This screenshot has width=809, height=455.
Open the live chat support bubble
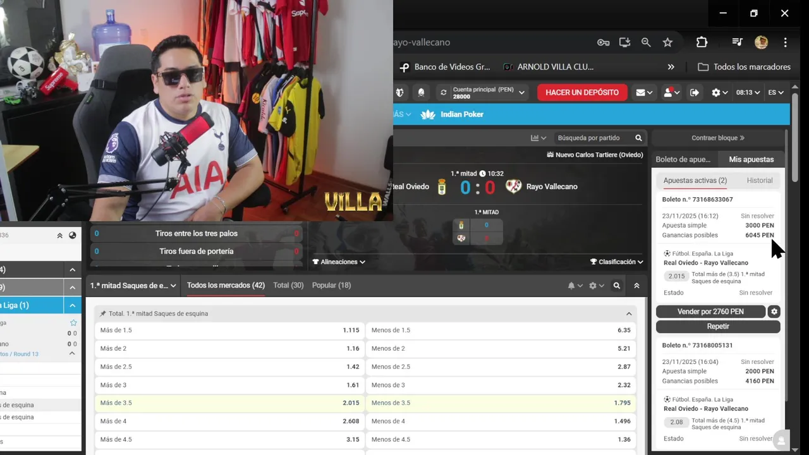pos(781,440)
